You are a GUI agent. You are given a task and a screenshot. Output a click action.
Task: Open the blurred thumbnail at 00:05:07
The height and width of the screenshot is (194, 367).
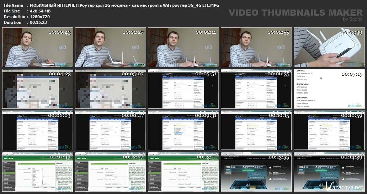(110, 89)
